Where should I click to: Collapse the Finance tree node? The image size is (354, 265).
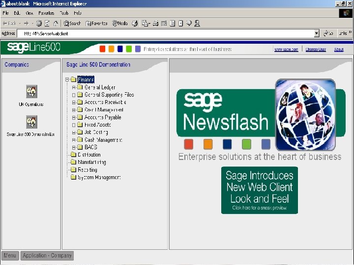pos(67,79)
